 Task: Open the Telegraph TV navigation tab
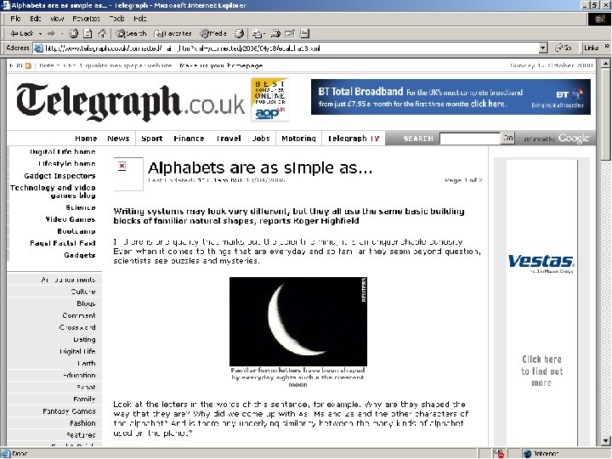click(354, 139)
